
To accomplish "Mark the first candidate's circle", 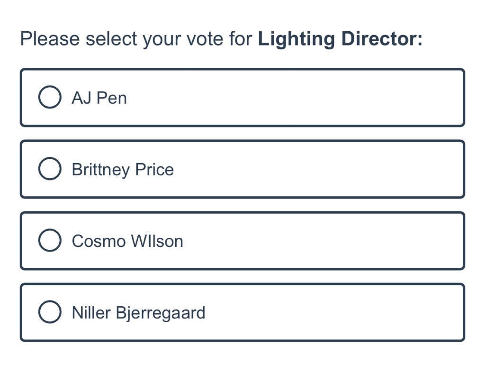I will pos(50,97).
